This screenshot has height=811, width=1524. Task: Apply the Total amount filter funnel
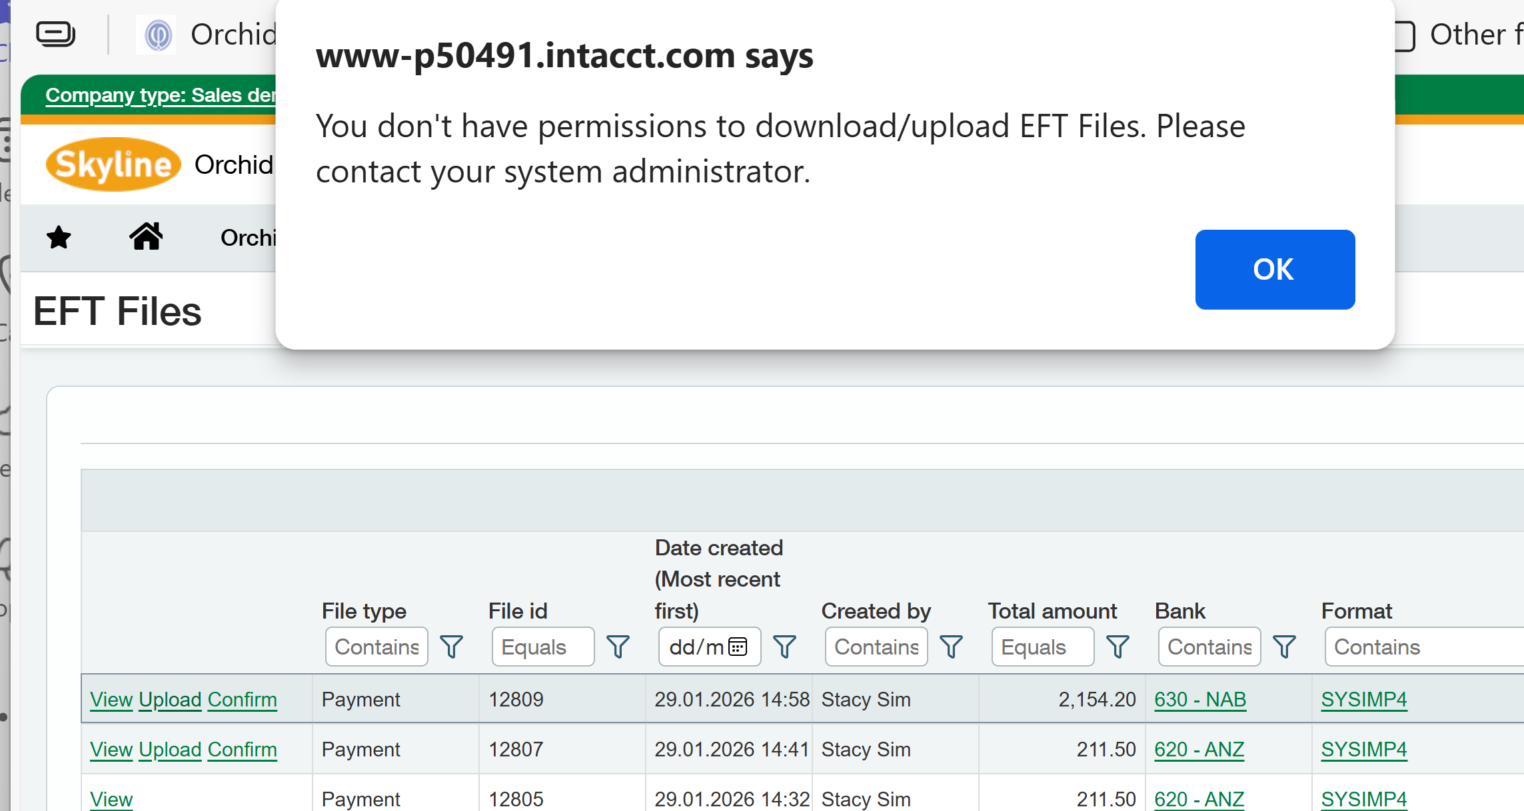tap(1118, 647)
